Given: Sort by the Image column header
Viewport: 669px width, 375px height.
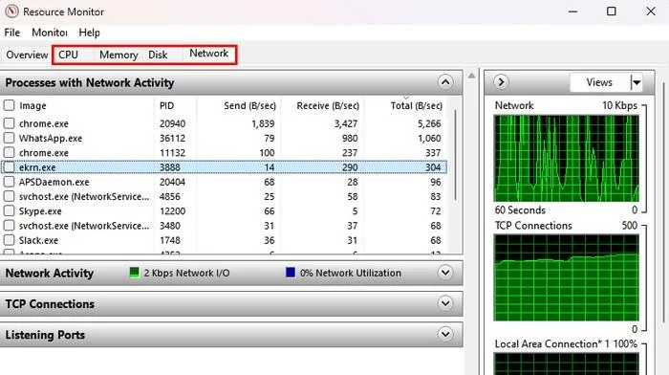Looking at the screenshot, I should pyautogui.click(x=32, y=105).
